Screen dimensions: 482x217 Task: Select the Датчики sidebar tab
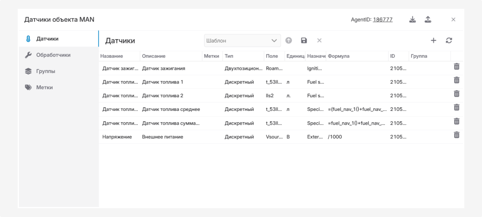point(47,39)
